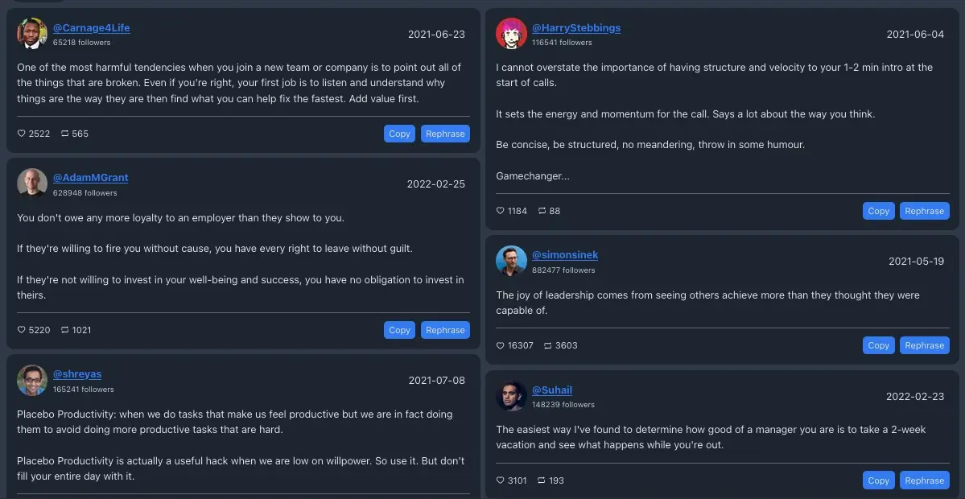Screen dimensions: 965x499
Task: Copy the Carnage4Life tweet text
Action: tap(399, 134)
